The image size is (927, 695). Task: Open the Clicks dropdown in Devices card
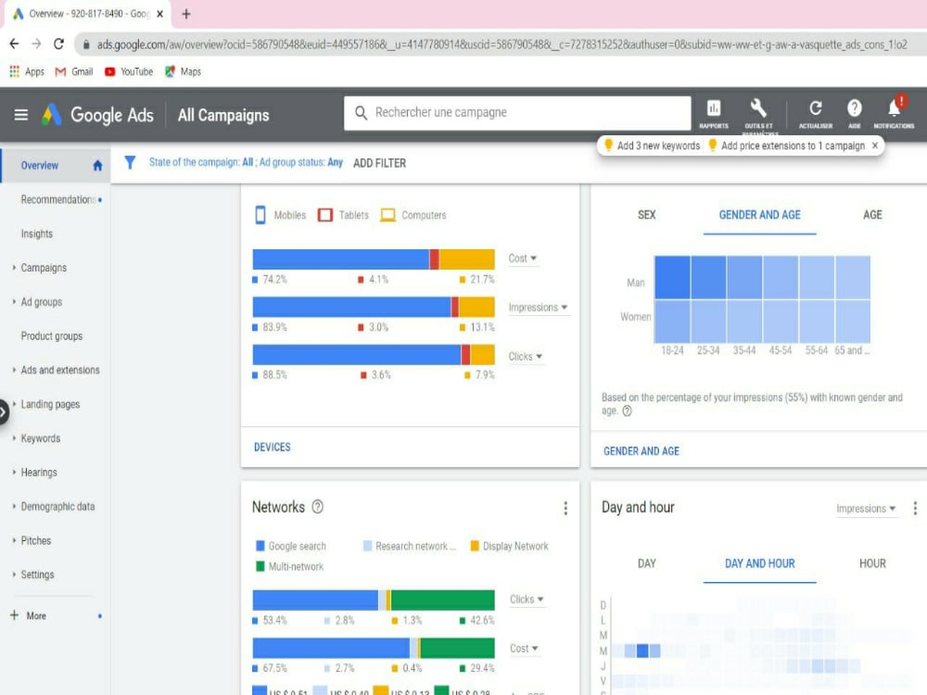[525, 357]
